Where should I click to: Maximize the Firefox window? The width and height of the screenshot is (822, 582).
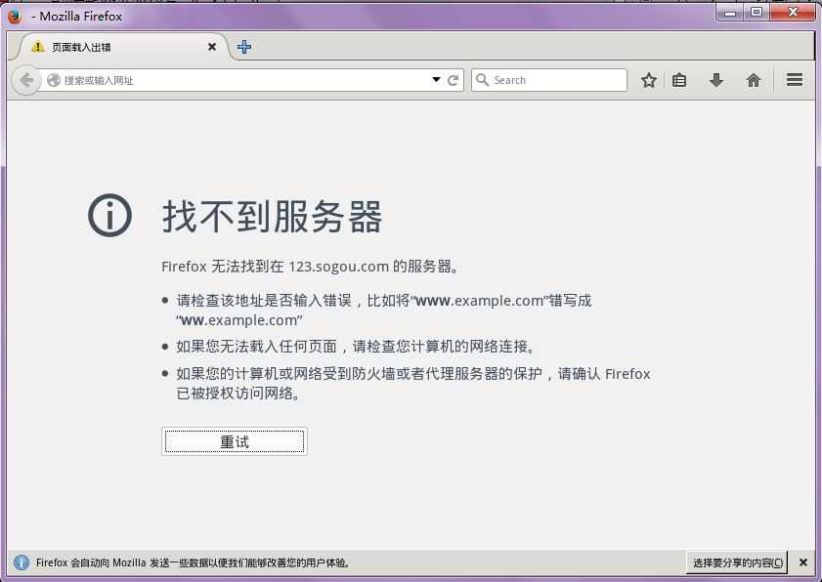[x=757, y=12]
